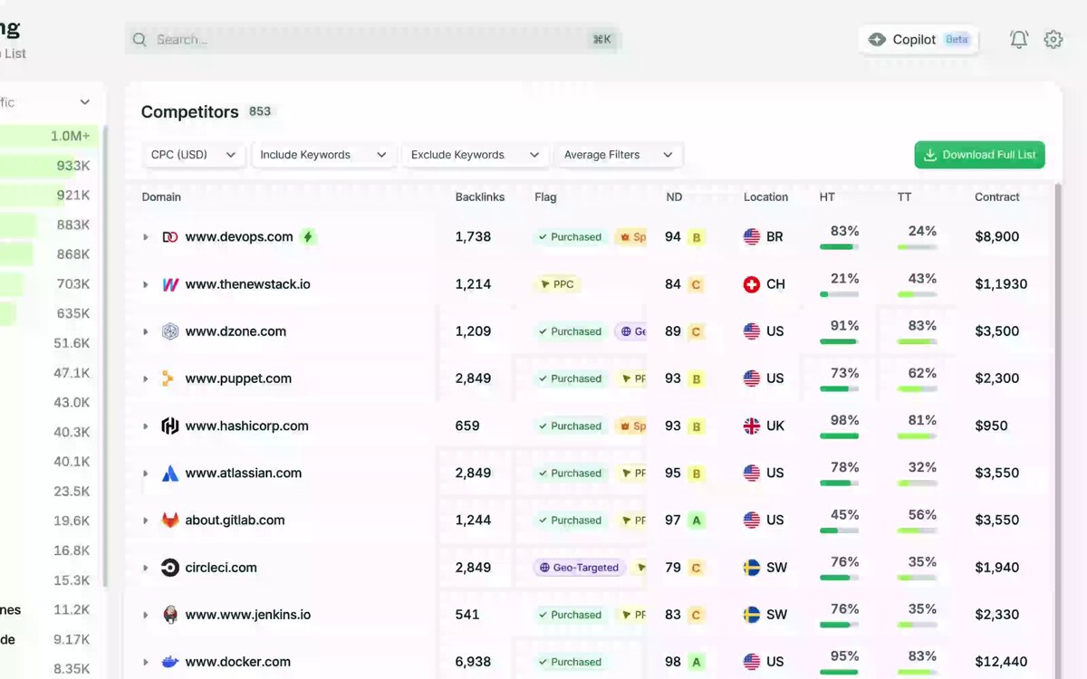Click the gitlab fox logo
1087x679 pixels.
[170, 520]
